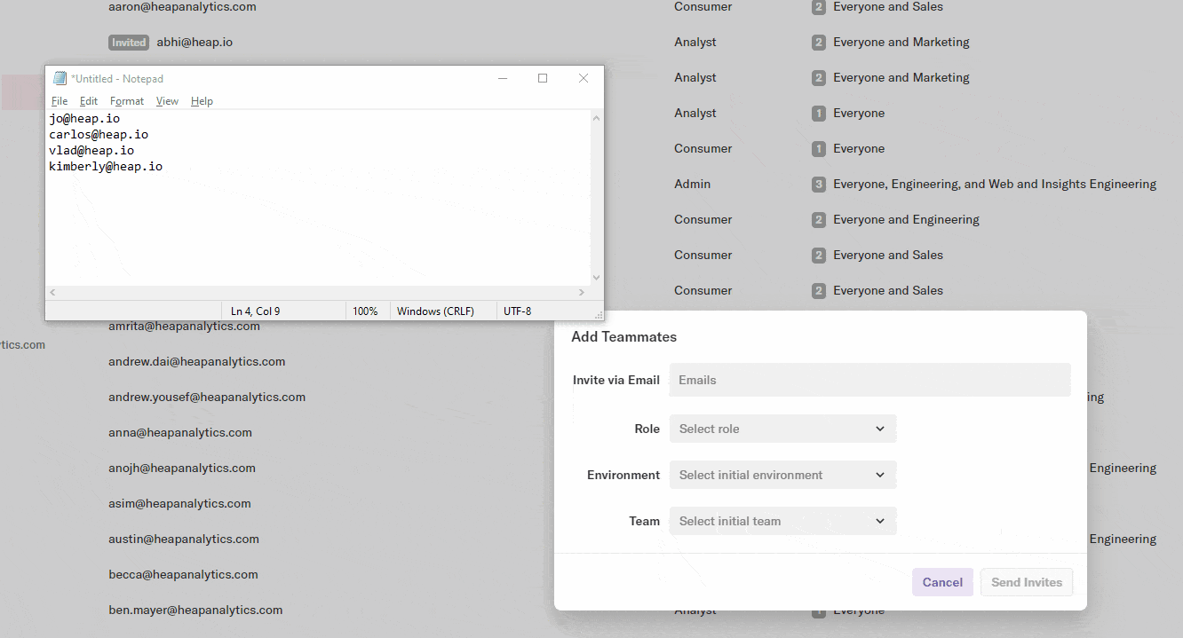Click the Invited badge next to abhi@heap.io

(x=129, y=42)
